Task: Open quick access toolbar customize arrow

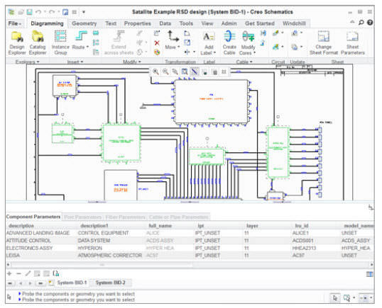Action: (x=84, y=12)
